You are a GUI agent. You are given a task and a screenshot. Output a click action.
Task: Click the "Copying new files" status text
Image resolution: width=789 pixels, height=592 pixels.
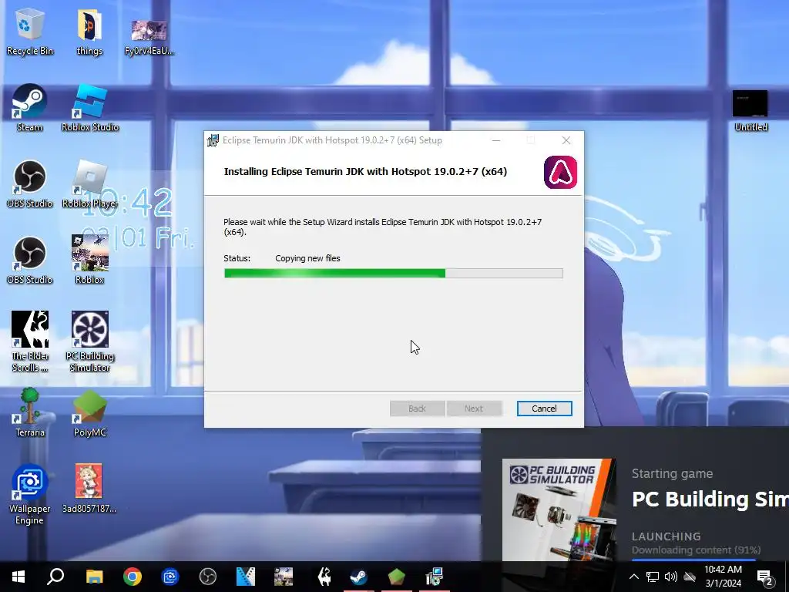(307, 258)
